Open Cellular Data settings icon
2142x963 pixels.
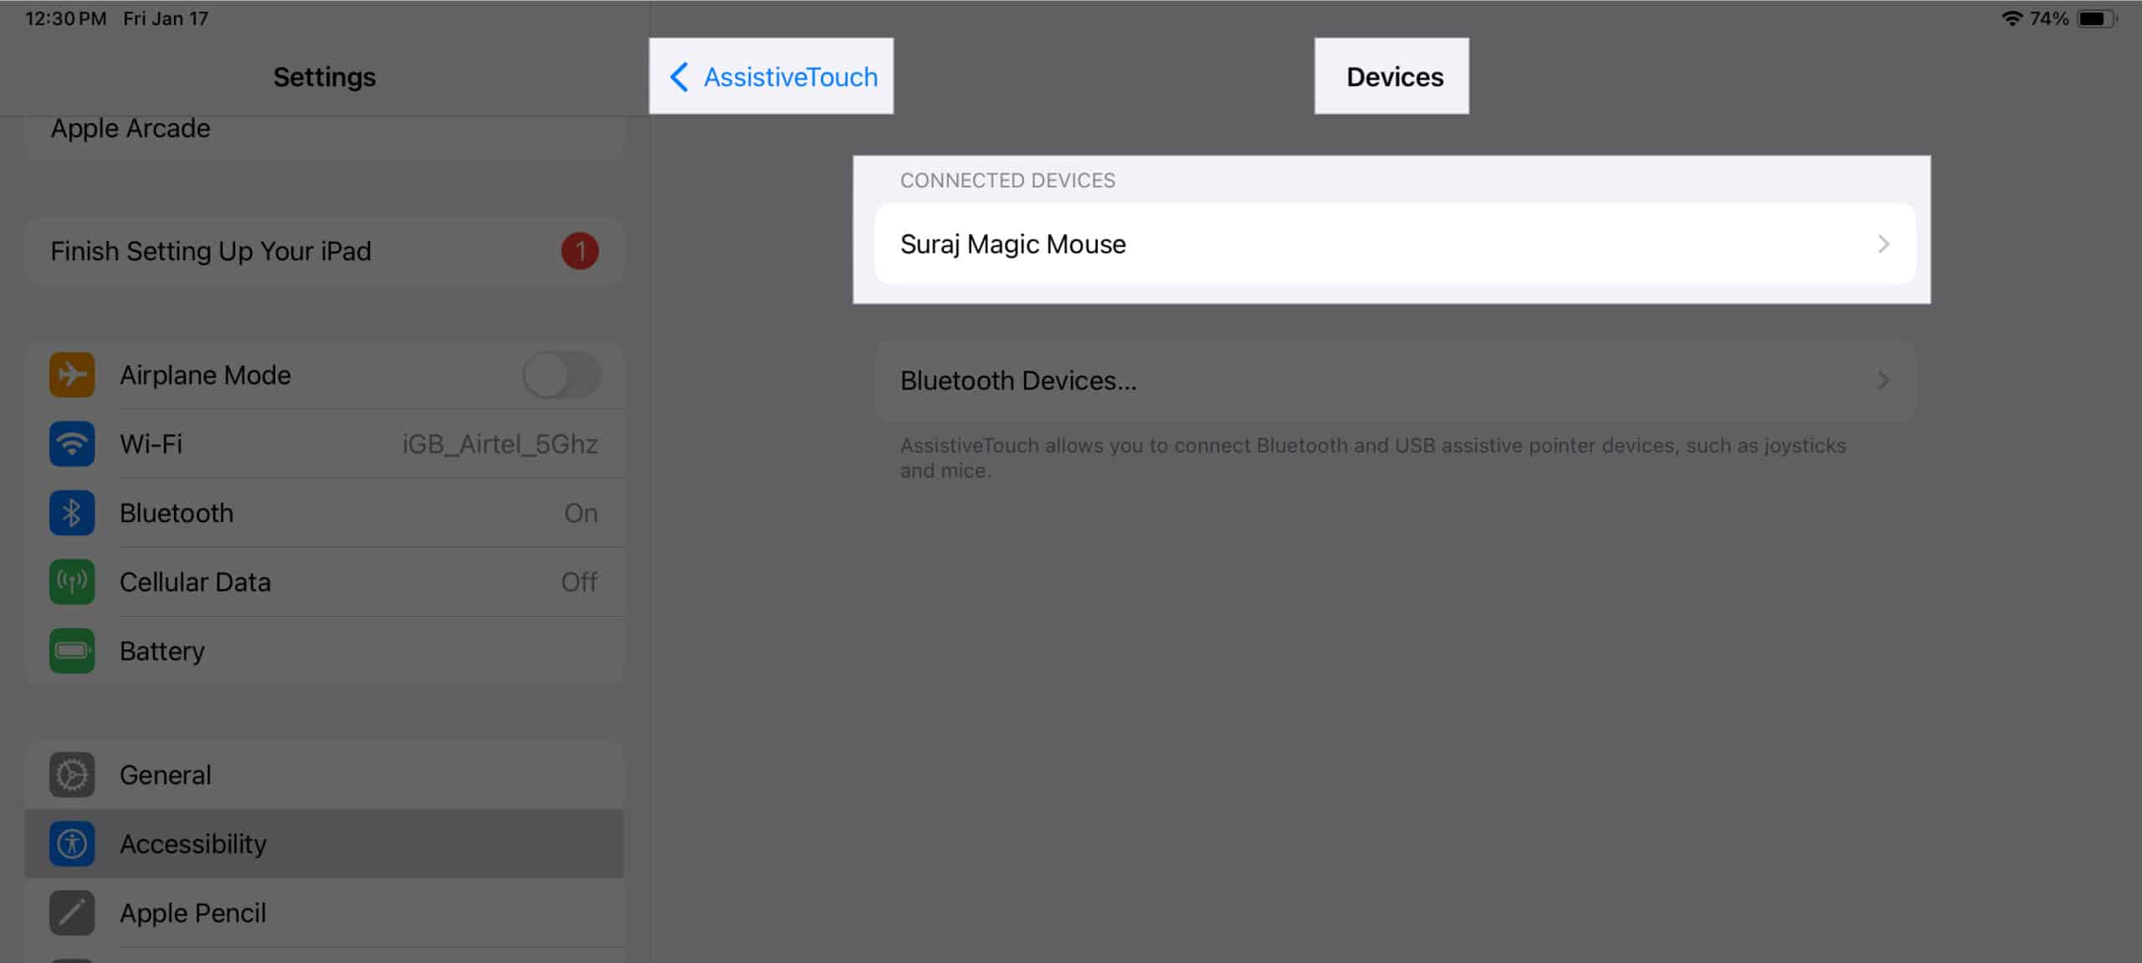tap(73, 581)
